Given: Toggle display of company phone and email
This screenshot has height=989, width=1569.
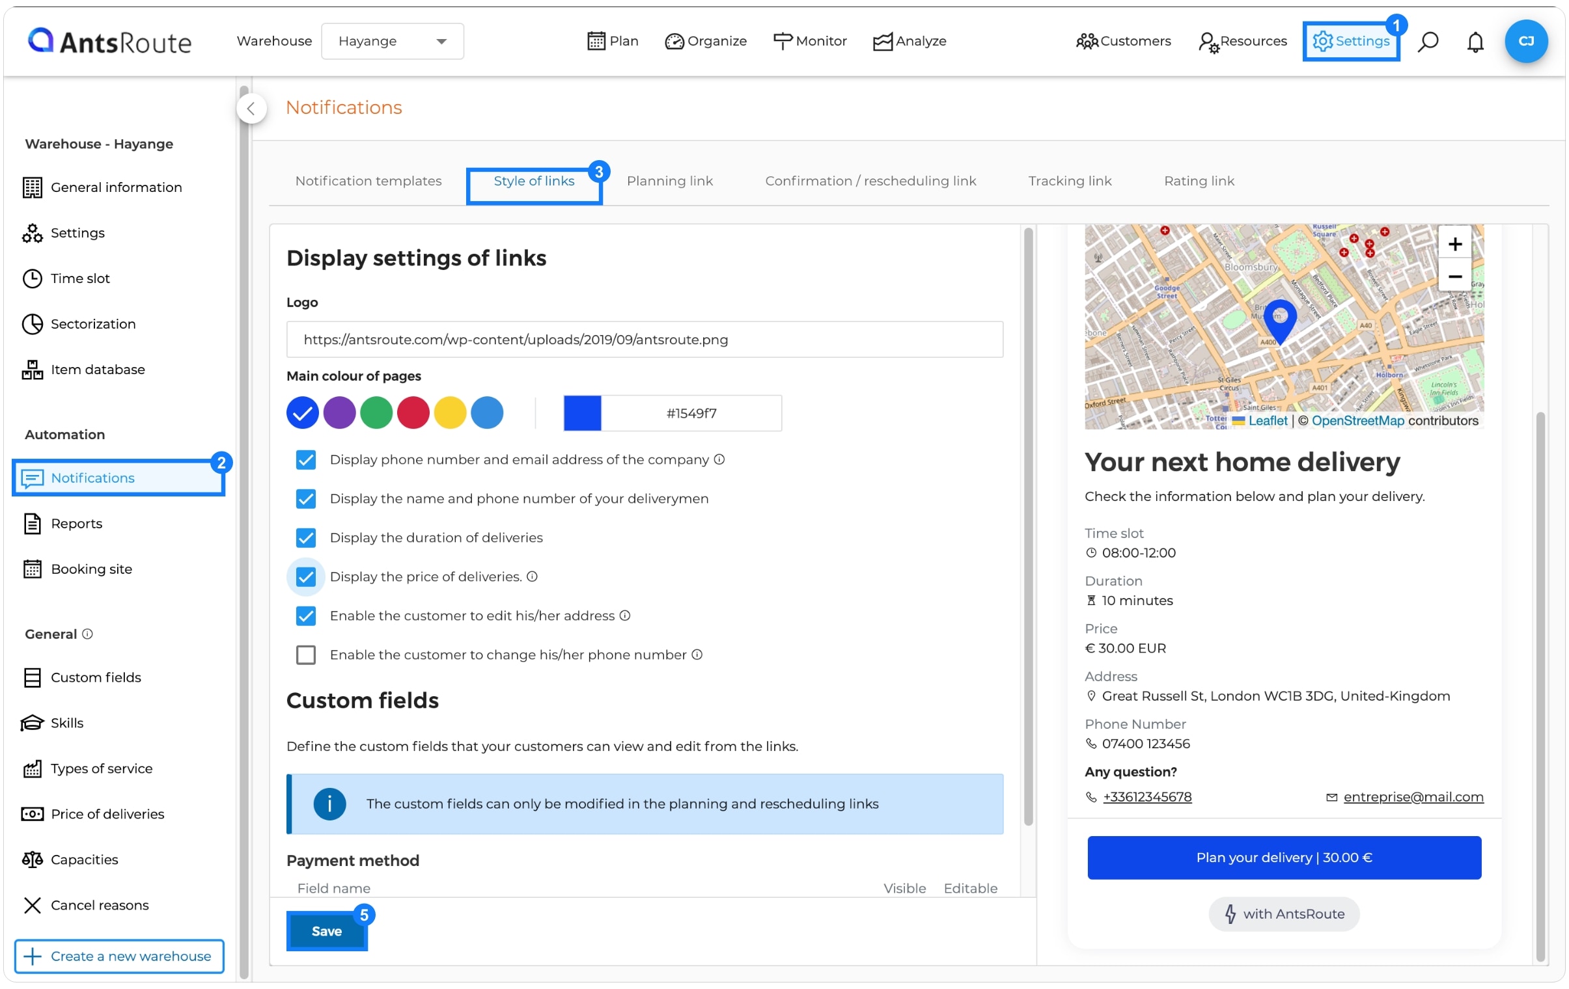Looking at the screenshot, I should click(305, 459).
